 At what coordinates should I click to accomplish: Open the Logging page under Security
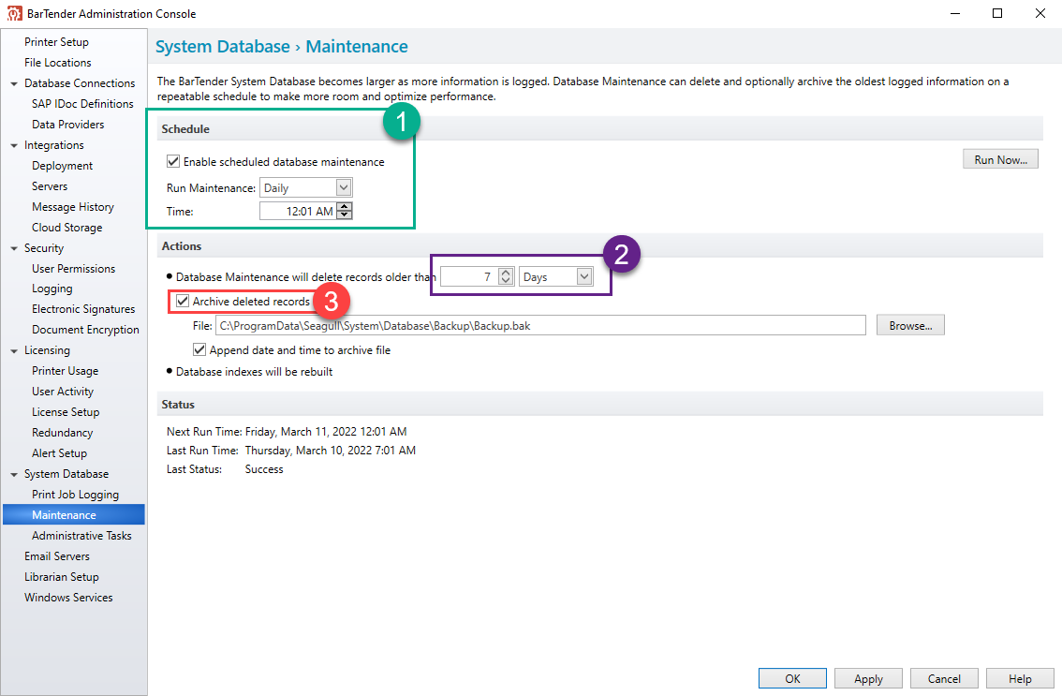52,289
